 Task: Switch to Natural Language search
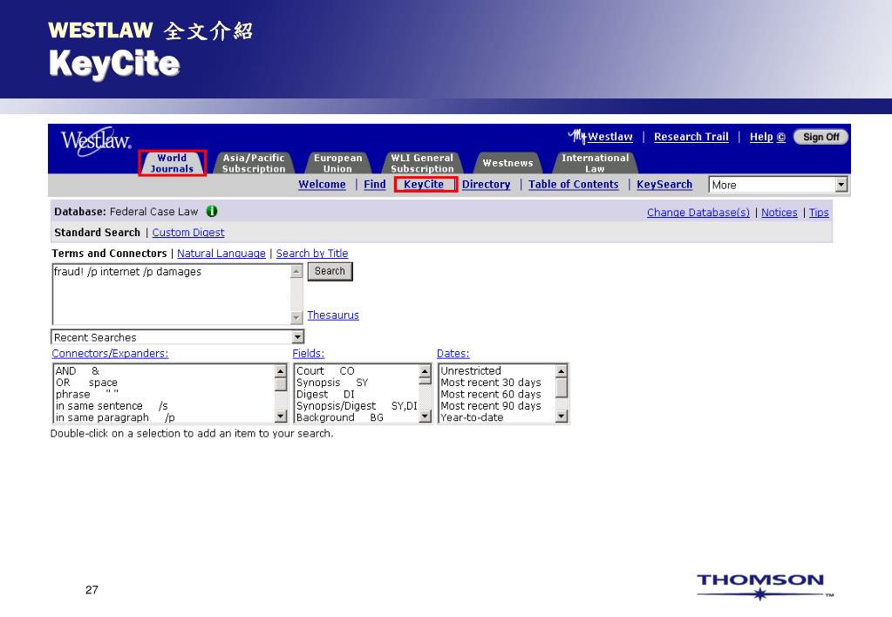coord(221,254)
